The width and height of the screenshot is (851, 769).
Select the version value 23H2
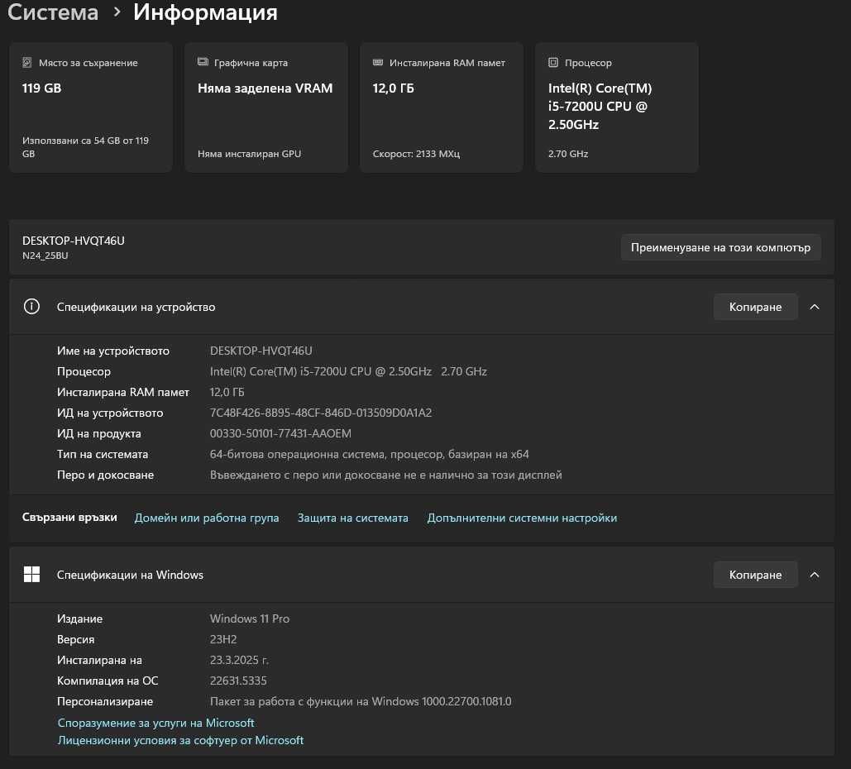[x=223, y=639]
